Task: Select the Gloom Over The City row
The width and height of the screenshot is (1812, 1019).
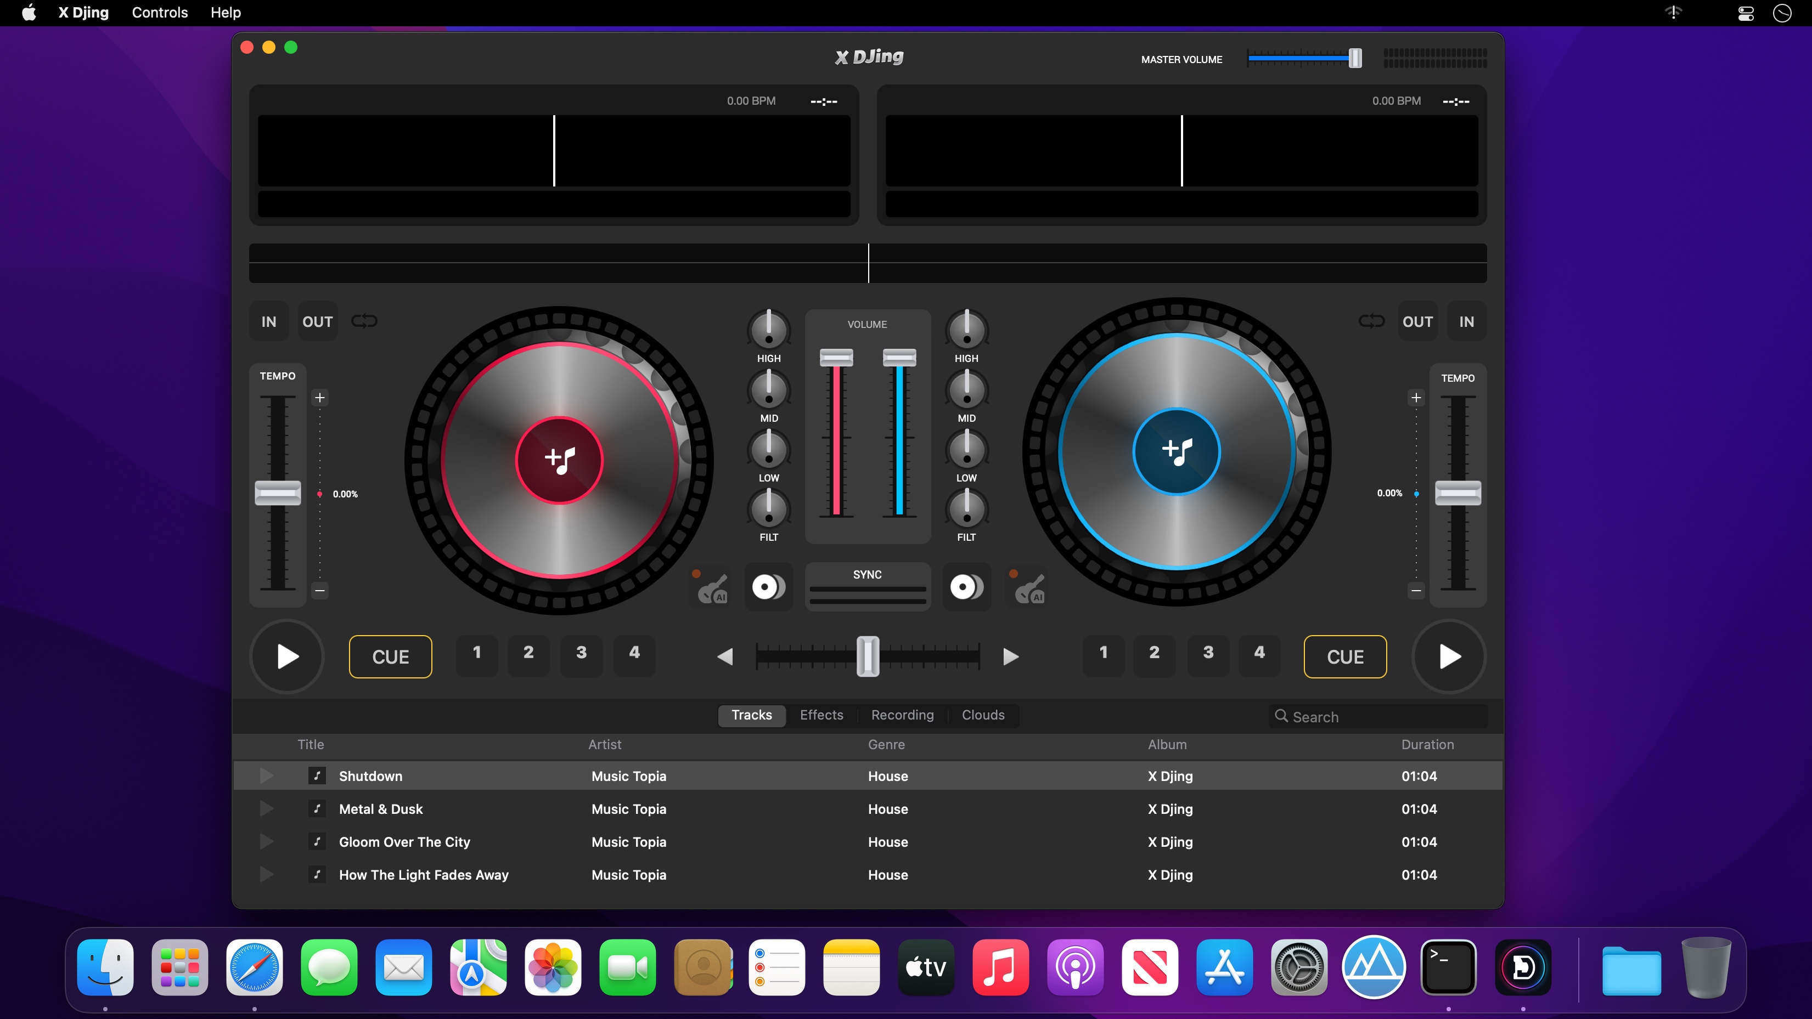Action: click(x=867, y=842)
